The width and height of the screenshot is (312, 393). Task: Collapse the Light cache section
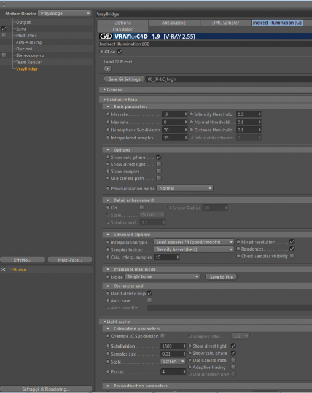[x=105, y=321]
